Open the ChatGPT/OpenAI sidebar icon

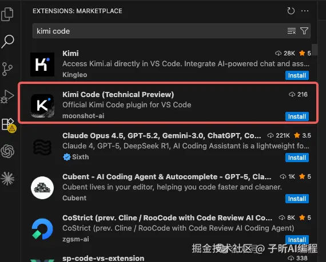[x=7, y=151]
